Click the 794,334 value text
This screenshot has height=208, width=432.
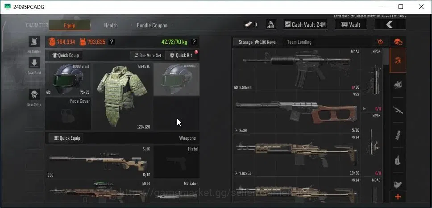coord(66,42)
